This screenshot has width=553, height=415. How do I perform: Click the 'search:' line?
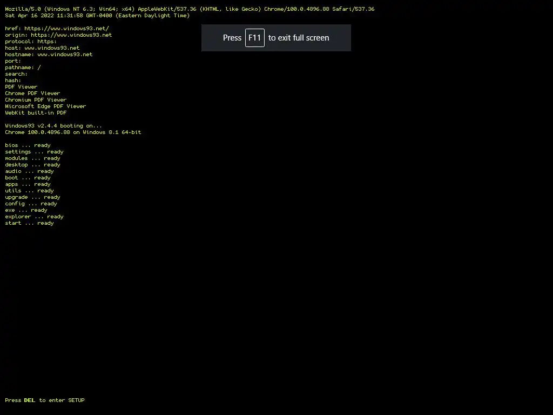click(16, 74)
